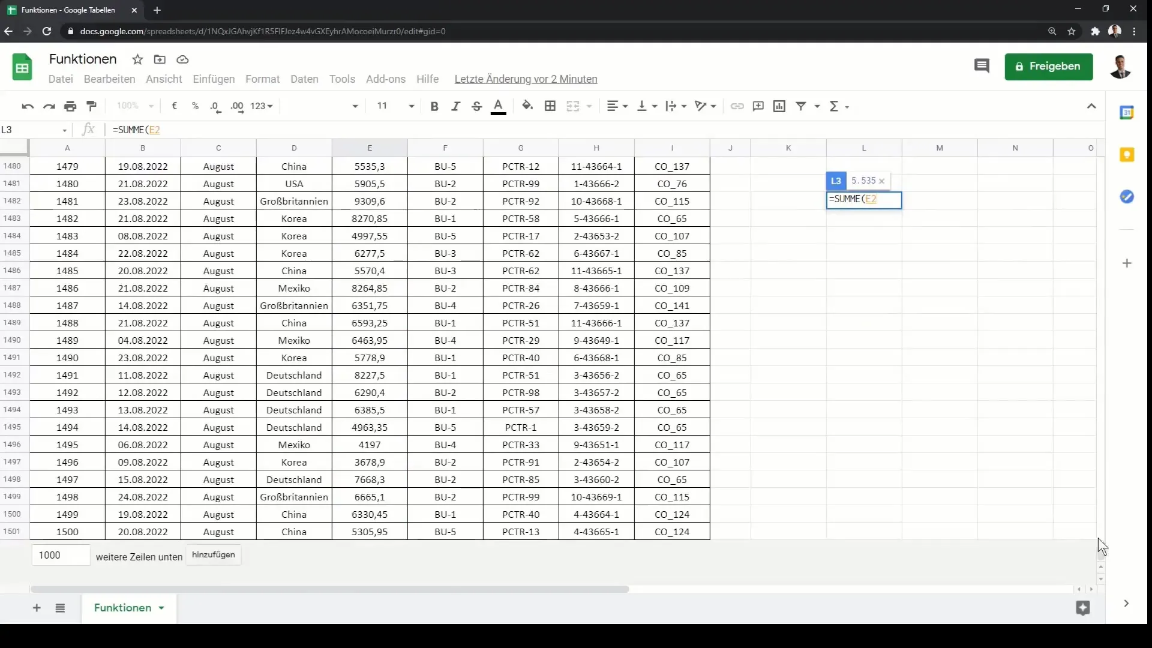
Task: Open Letzte Änderung vor 2 Minuten link
Action: [526, 79]
